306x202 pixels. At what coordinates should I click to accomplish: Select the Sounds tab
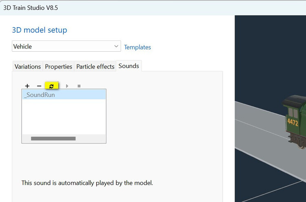point(129,66)
